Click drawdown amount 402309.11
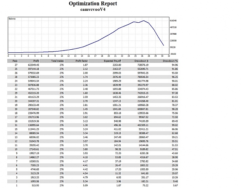 point(143,125)
